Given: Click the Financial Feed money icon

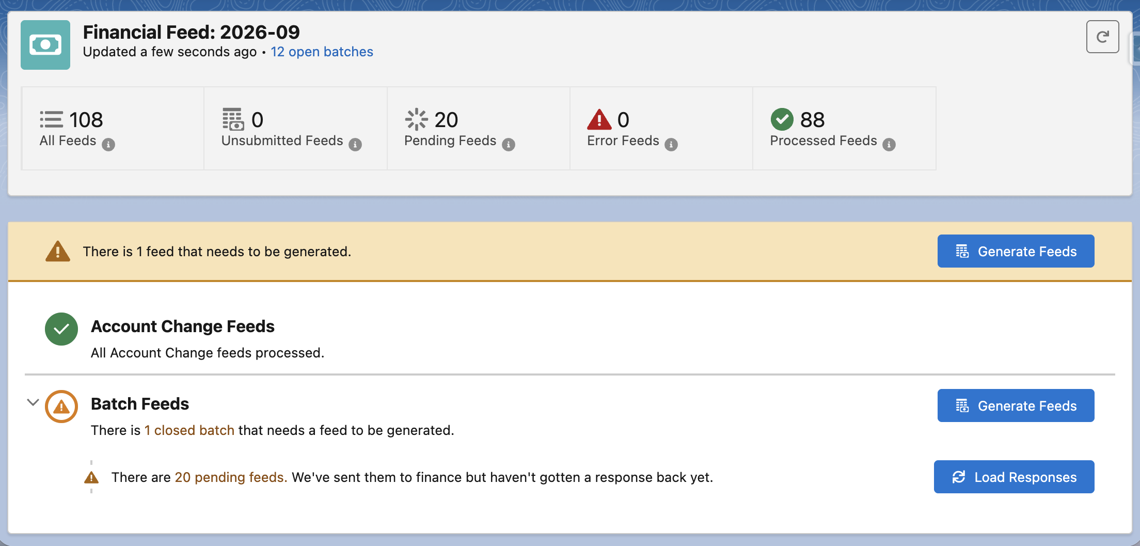Looking at the screenshot, I should (x=45, y=45).
